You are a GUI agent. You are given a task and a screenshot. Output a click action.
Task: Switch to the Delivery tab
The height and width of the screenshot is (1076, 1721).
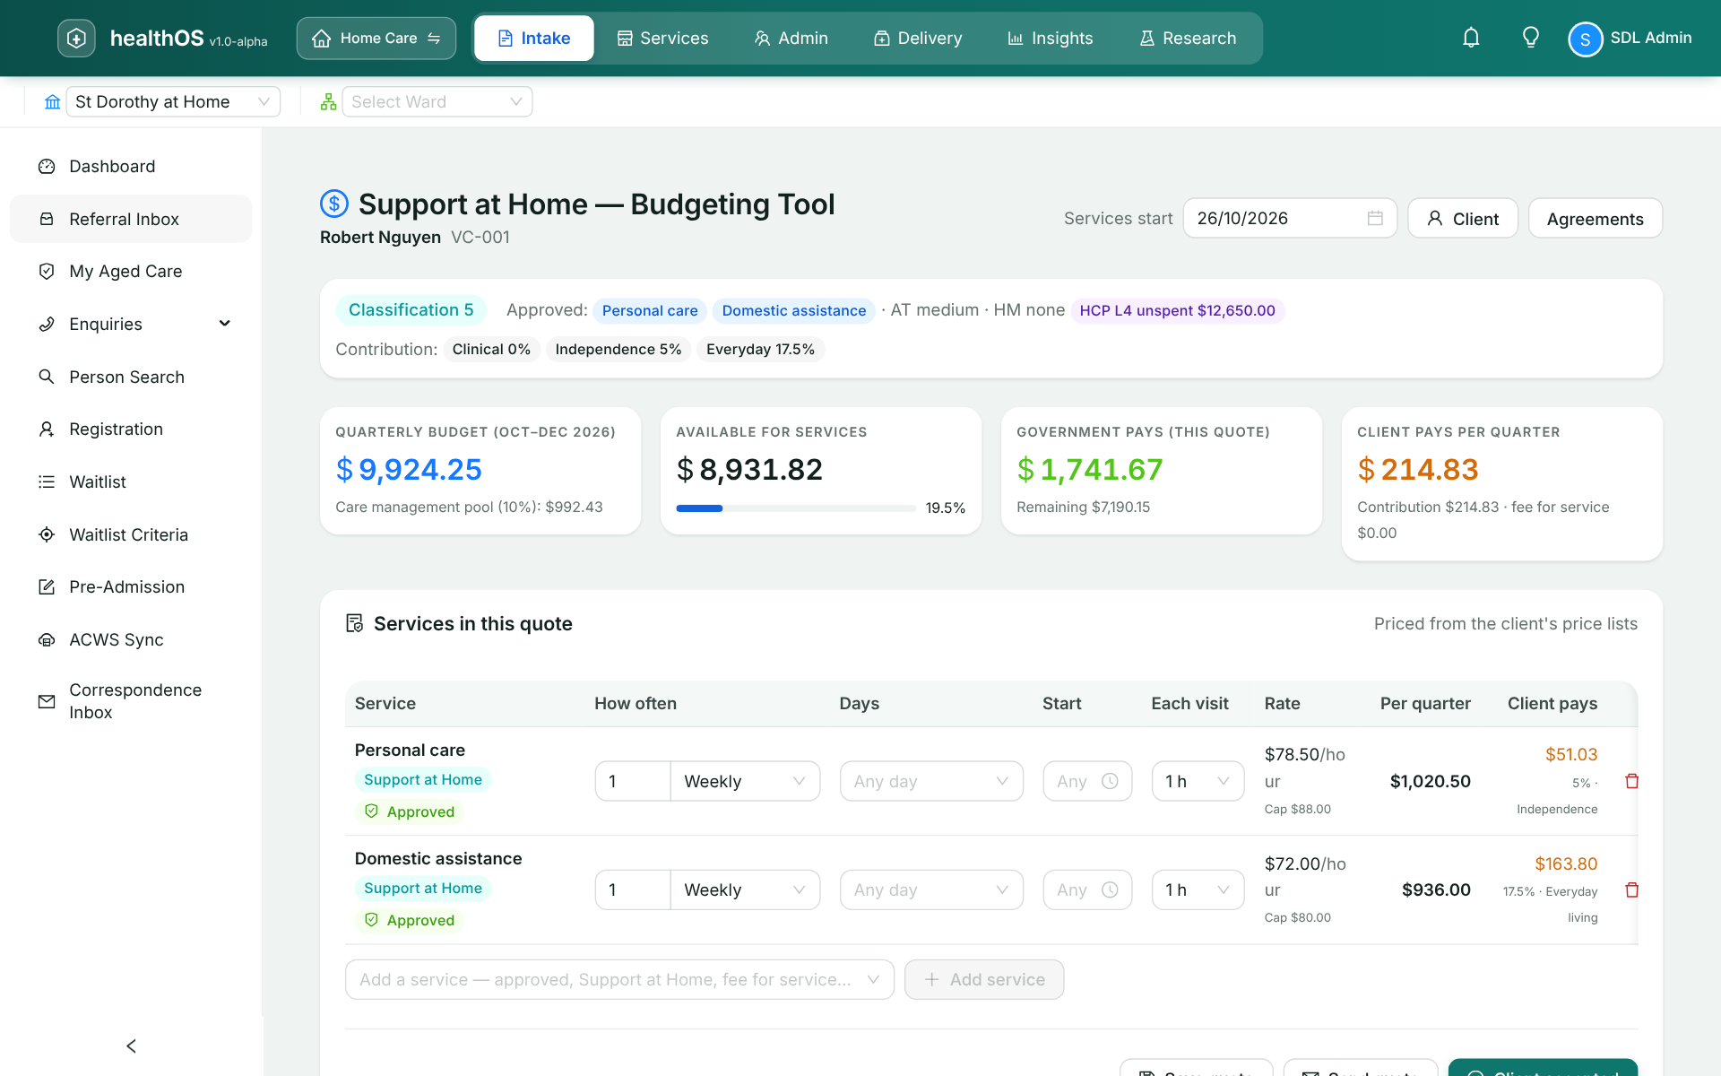(918, 38)
